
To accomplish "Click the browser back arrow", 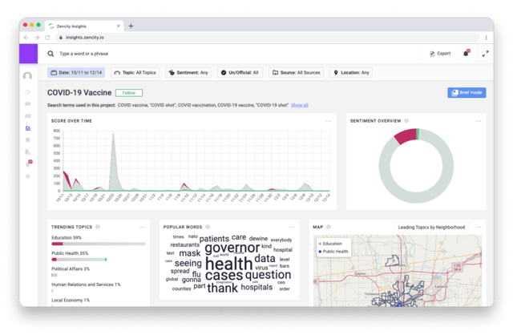I will (x=26, y=38).
